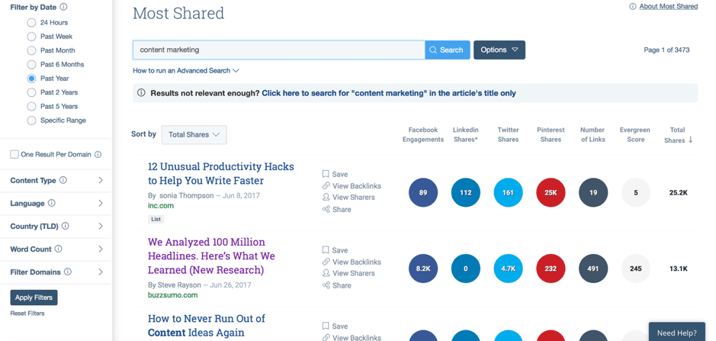Viewport: 716px width, 341px height.
Task: Sort by Pinterest Shares column header
Action: [x=551, y=135]
